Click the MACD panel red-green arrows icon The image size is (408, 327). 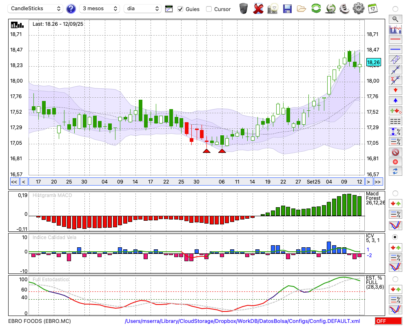tap(395, 204)
